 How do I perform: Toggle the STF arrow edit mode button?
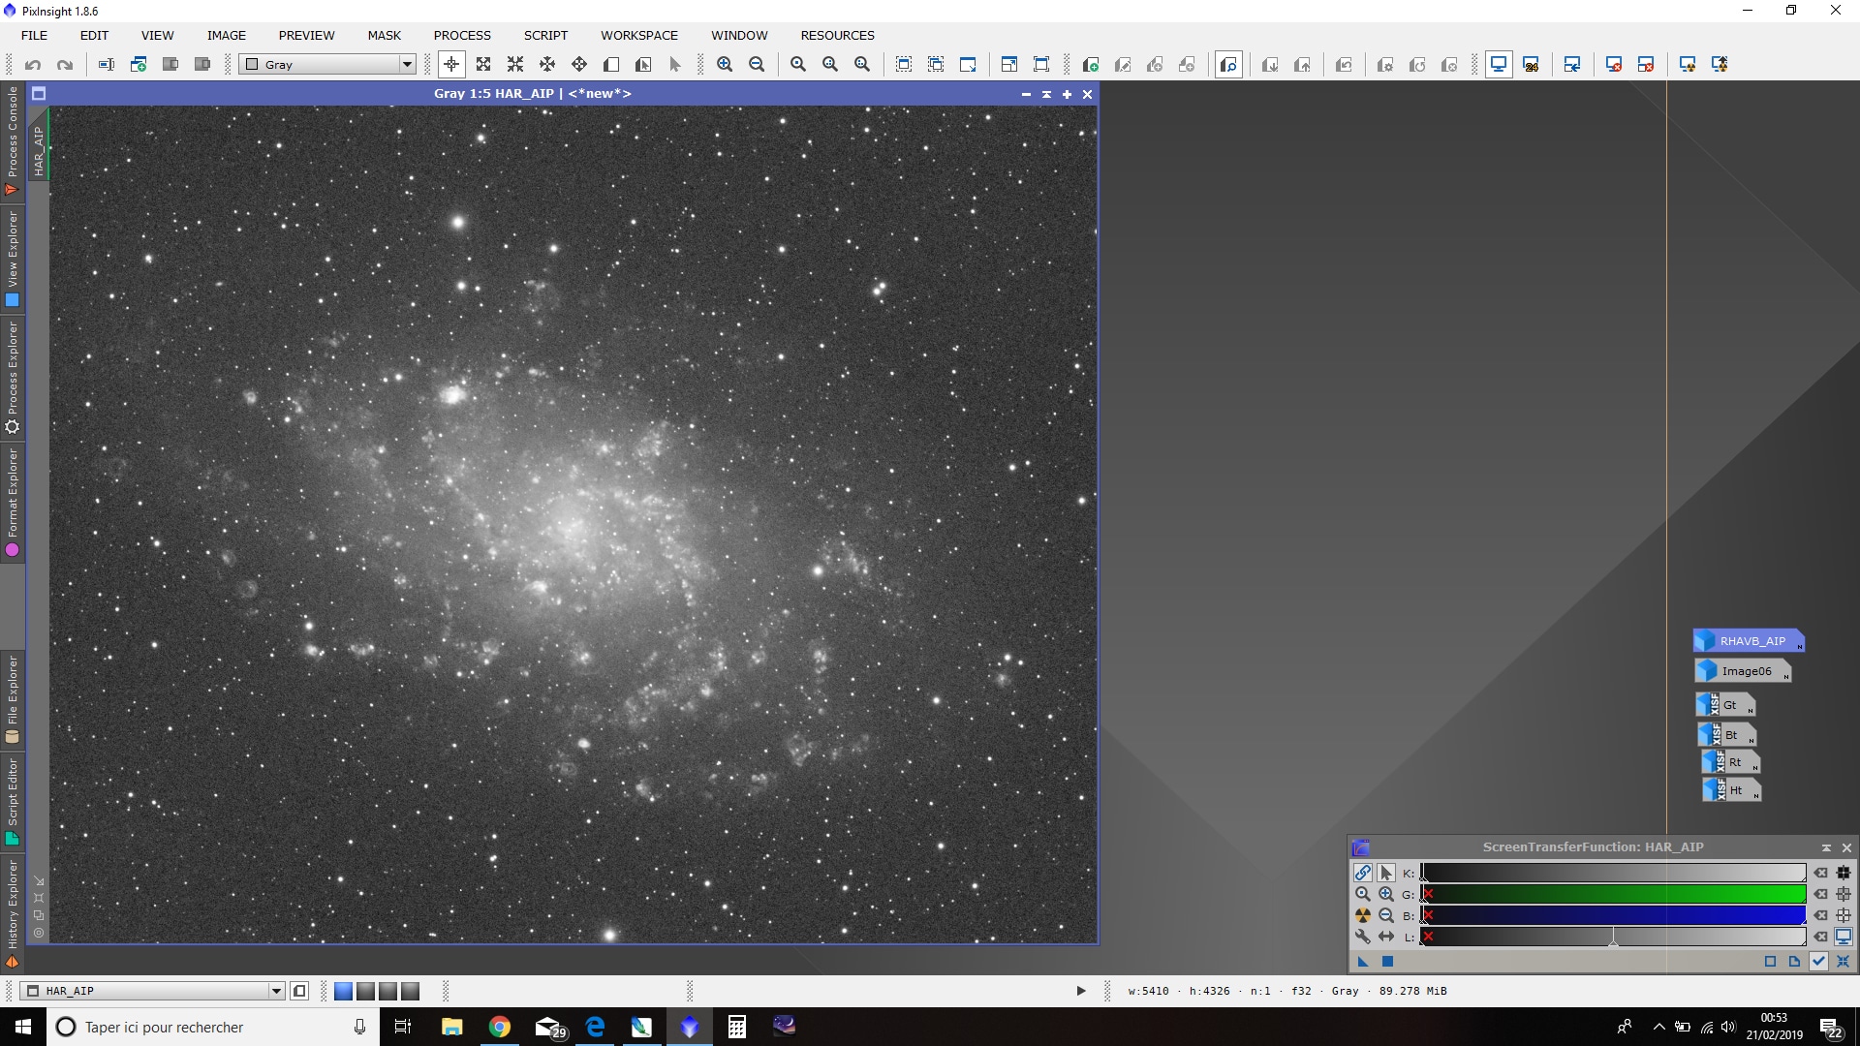[1386, 873]
